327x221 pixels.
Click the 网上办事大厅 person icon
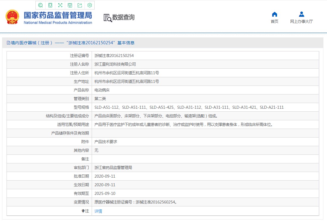(301, 14)
